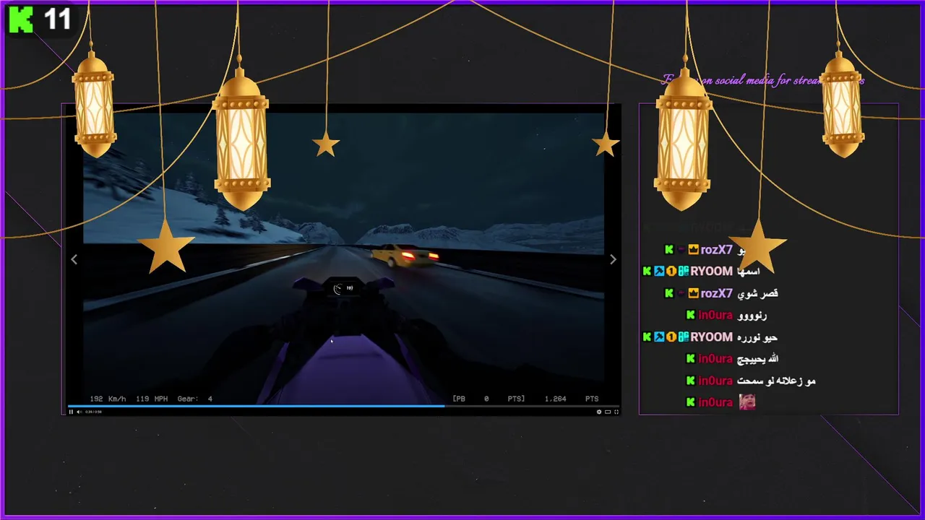Screen dimensions: 925x520
Task: Click the 1.264 PTS score readout
Action: pos(572,399)
